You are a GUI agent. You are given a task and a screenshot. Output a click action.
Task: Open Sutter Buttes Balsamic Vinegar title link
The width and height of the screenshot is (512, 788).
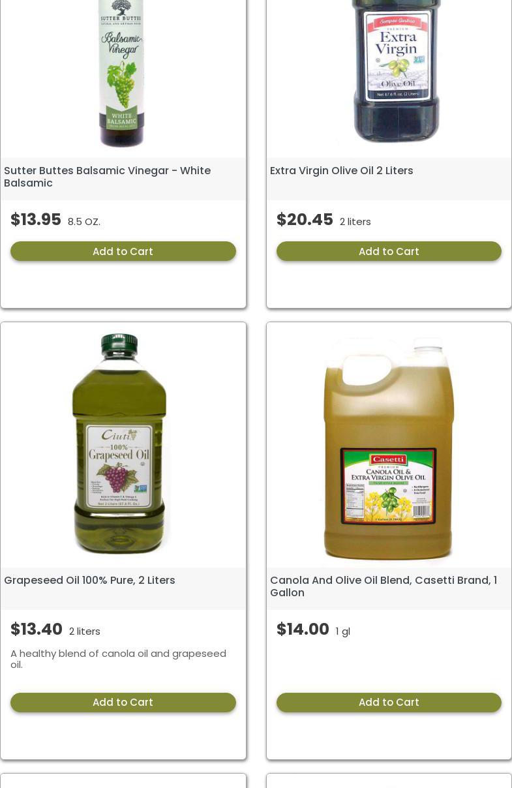[107, 177]
